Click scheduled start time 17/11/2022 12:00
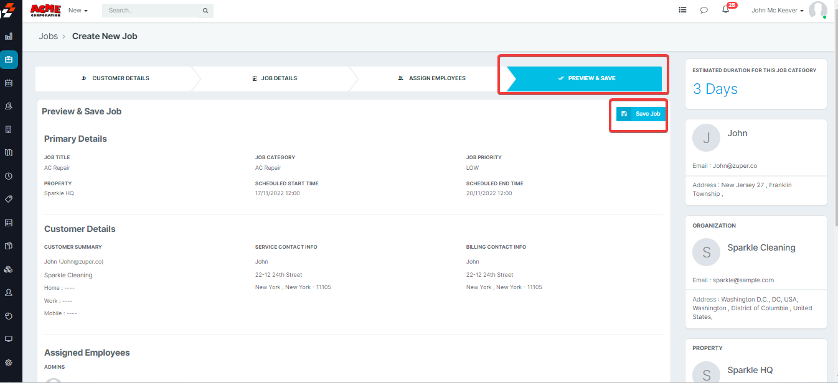 pos(278,193)
